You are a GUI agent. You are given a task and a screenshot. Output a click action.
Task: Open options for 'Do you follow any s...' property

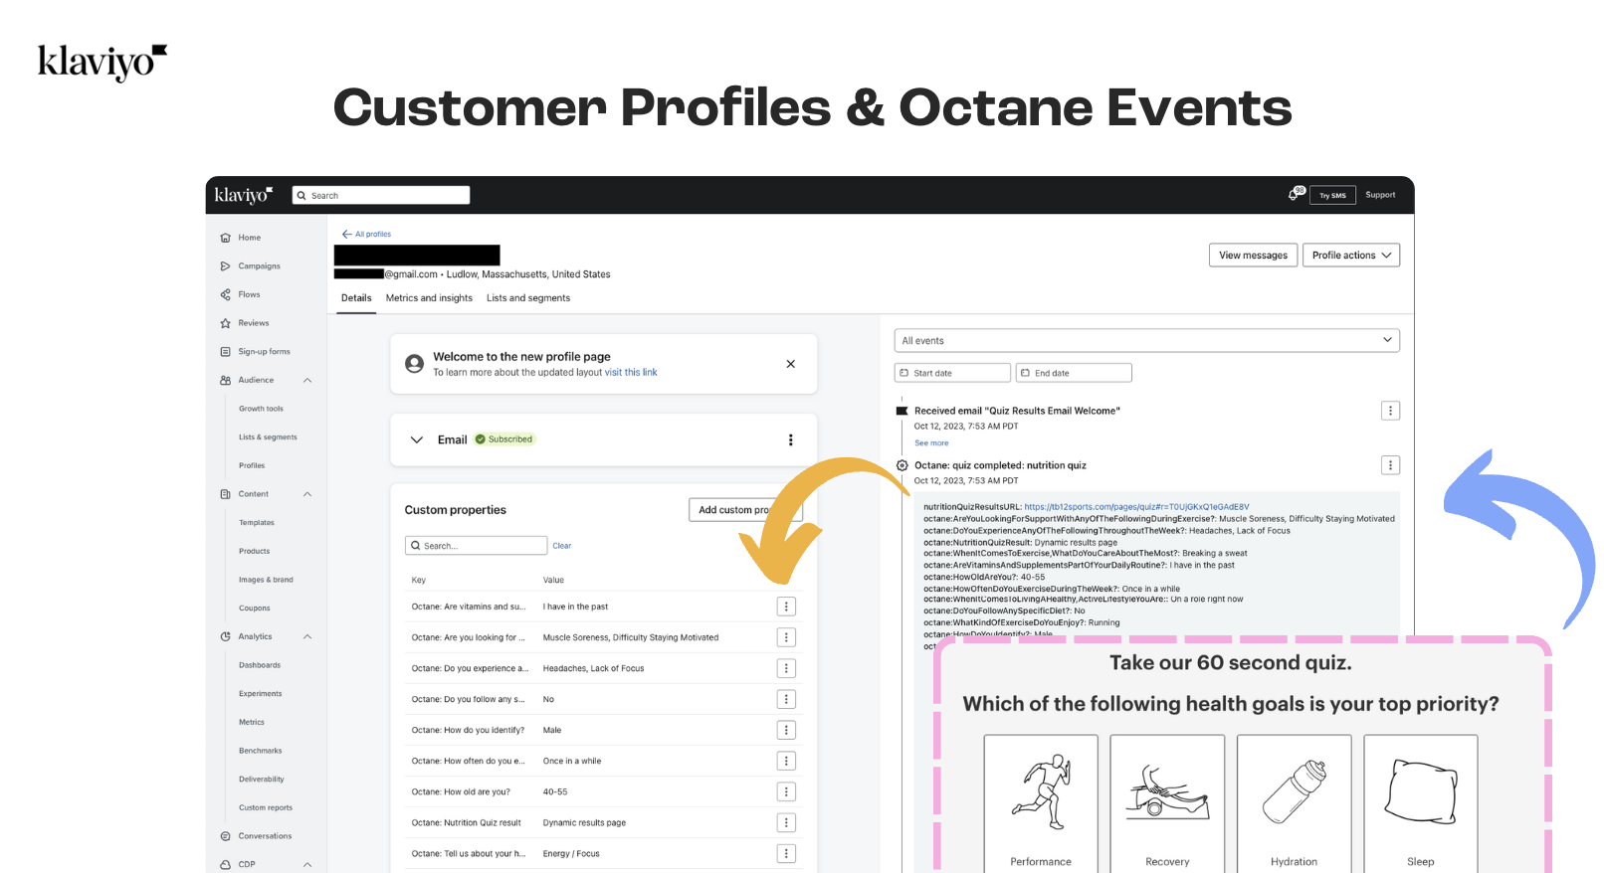(x=786, y=699)
